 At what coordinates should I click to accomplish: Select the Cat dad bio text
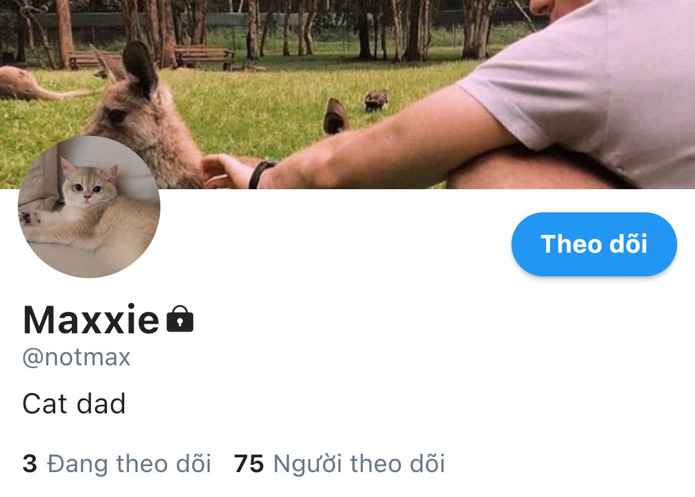click(x=74, y=404)
